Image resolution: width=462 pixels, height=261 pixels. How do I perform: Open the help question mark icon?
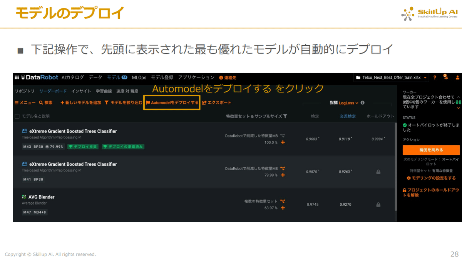tap(435, 78)
